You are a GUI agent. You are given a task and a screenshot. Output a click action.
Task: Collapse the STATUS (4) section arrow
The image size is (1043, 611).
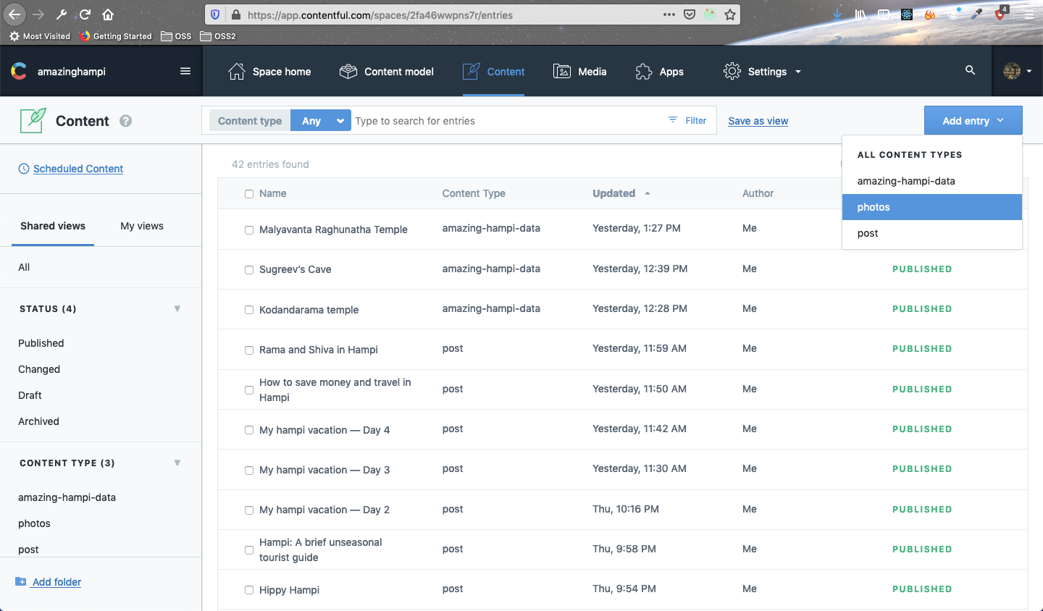pyautogui.click(x=177, y=308)
